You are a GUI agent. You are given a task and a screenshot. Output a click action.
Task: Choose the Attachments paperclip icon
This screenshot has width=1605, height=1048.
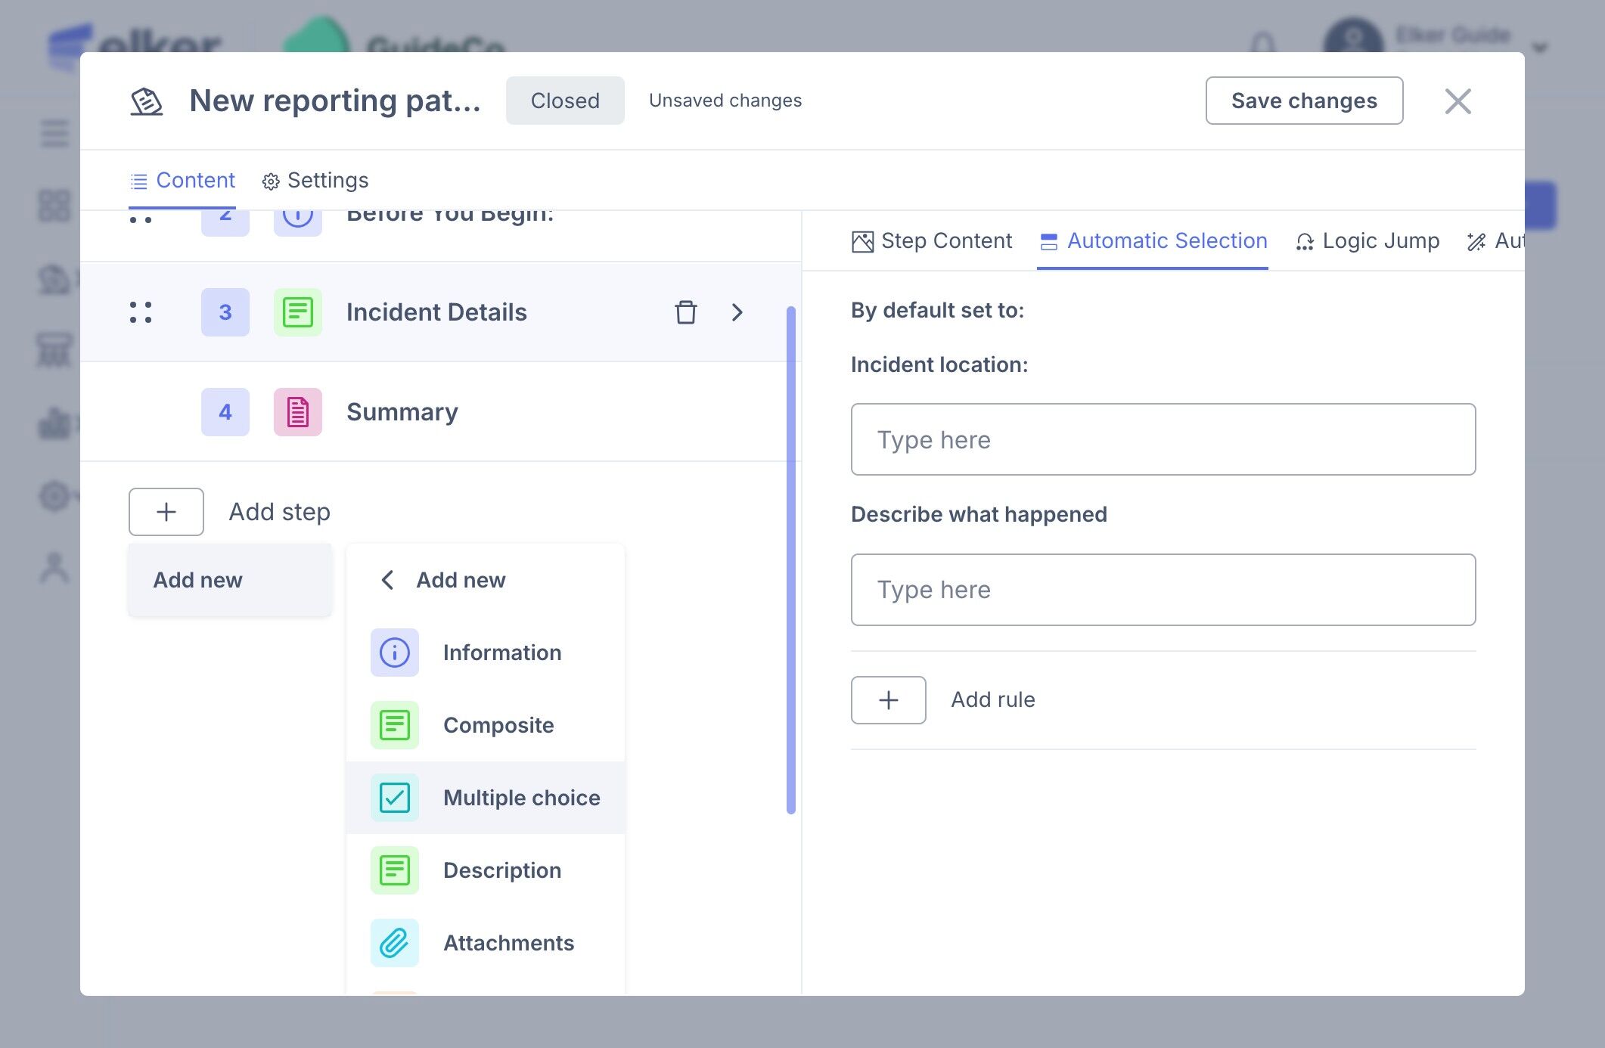(394, 943)
